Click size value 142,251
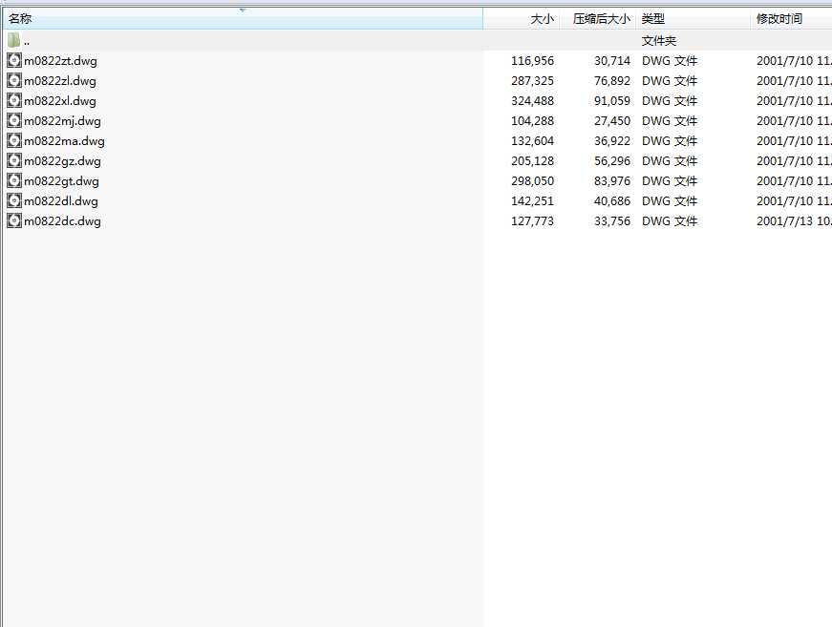The width and height of the screenshot is (832, 627). [532, 201]
